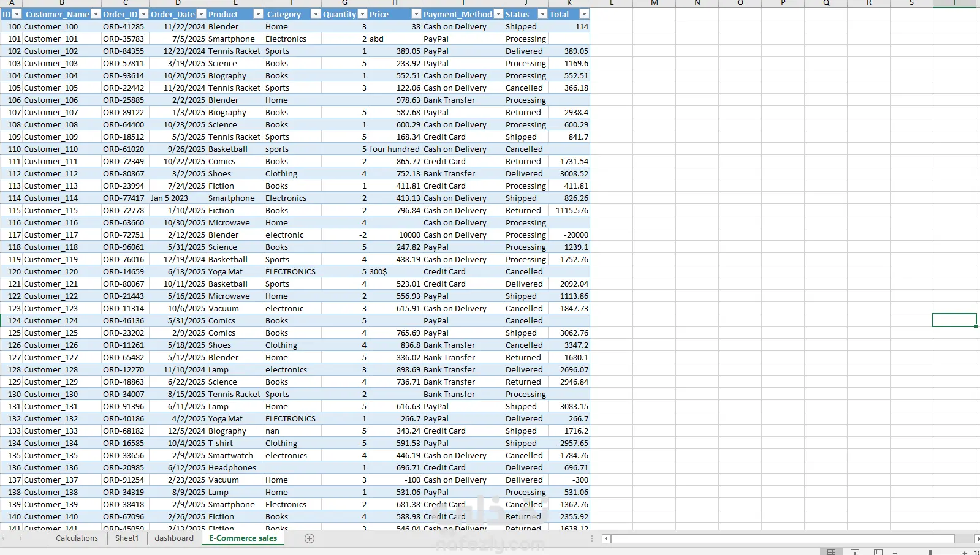Click the invalid price cell 'abd'
980x555 pixels.
395,39
